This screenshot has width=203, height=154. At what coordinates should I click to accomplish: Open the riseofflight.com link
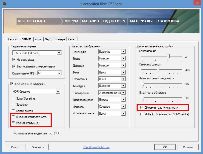click(x=96, y=147)
